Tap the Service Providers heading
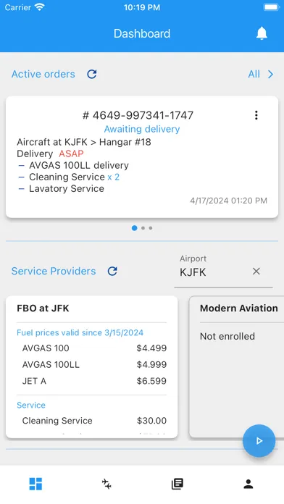 54,272
